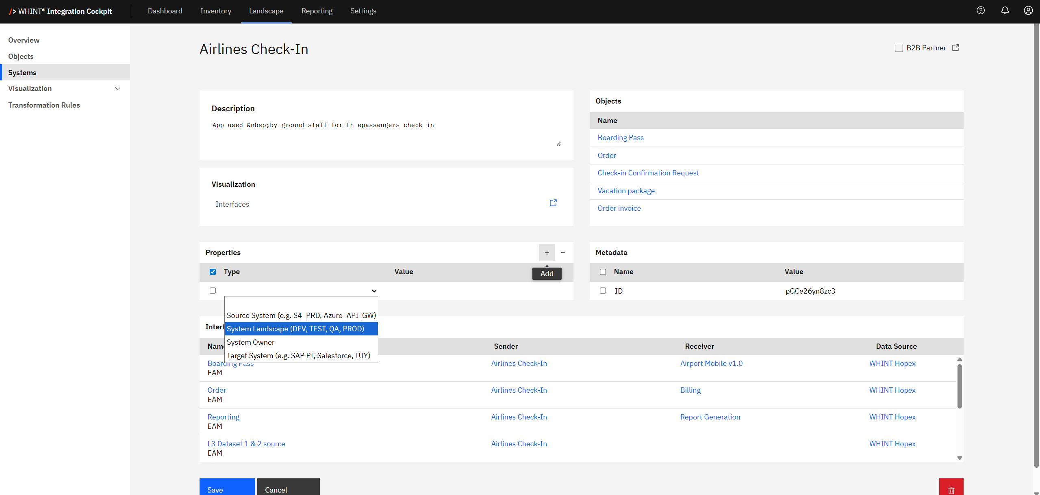Image resolution: width=1040 pixels, height=495 pixels.
Task: Open the Reporting tab
Action: (x=317, y=11)
